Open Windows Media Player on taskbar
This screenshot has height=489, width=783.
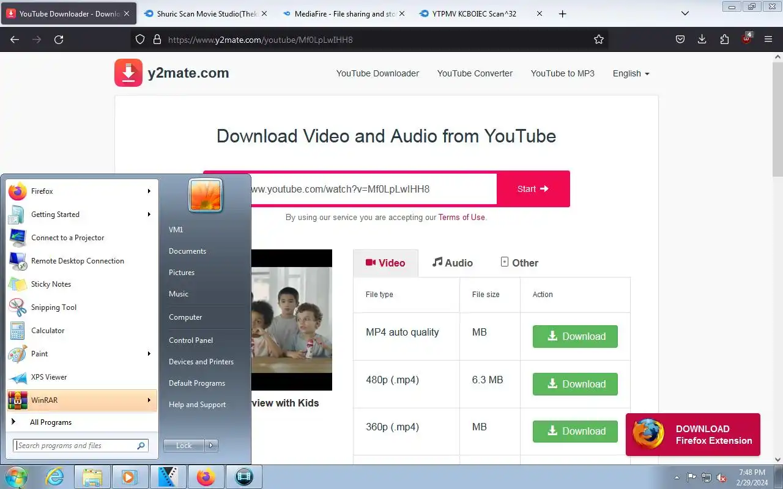coord(130,477)
